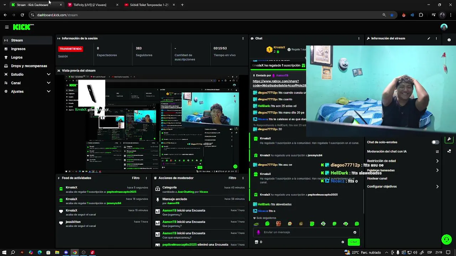Click pepitoelmascapito2025 in activity feed
Screen dimensions: 456x256
pyautogui.click(x=121, y=192)
